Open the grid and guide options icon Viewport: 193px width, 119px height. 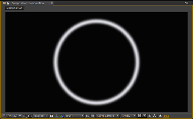tap(25, 116)
